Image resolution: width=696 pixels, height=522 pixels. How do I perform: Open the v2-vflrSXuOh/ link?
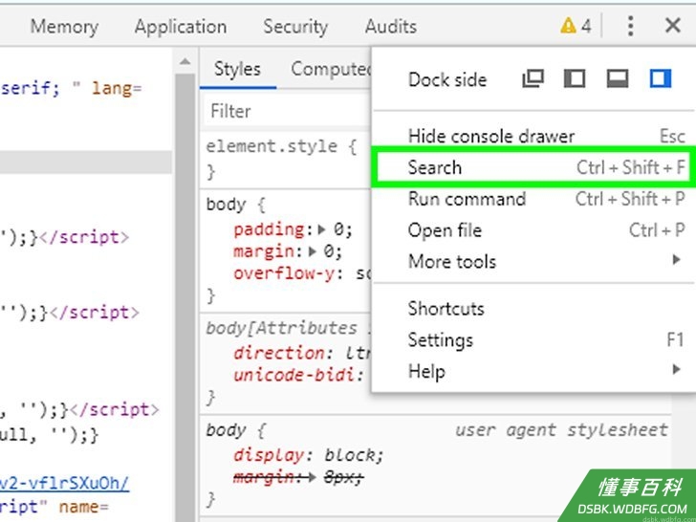pyautogui.click(x=64, y=484)
